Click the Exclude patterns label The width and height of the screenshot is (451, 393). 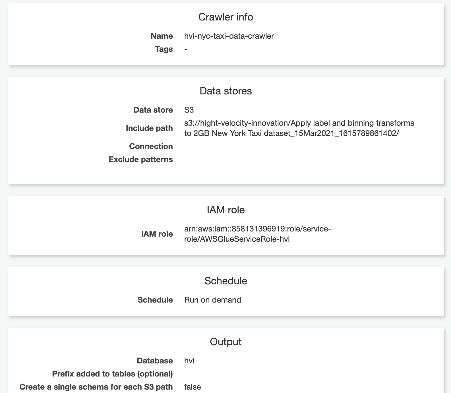coord(141,160)
